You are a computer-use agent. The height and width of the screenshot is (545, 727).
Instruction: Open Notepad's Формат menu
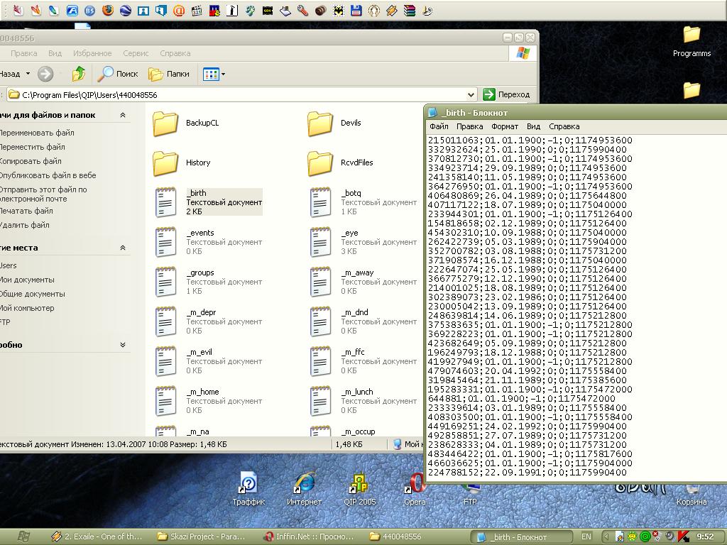(x=505, y=126)
